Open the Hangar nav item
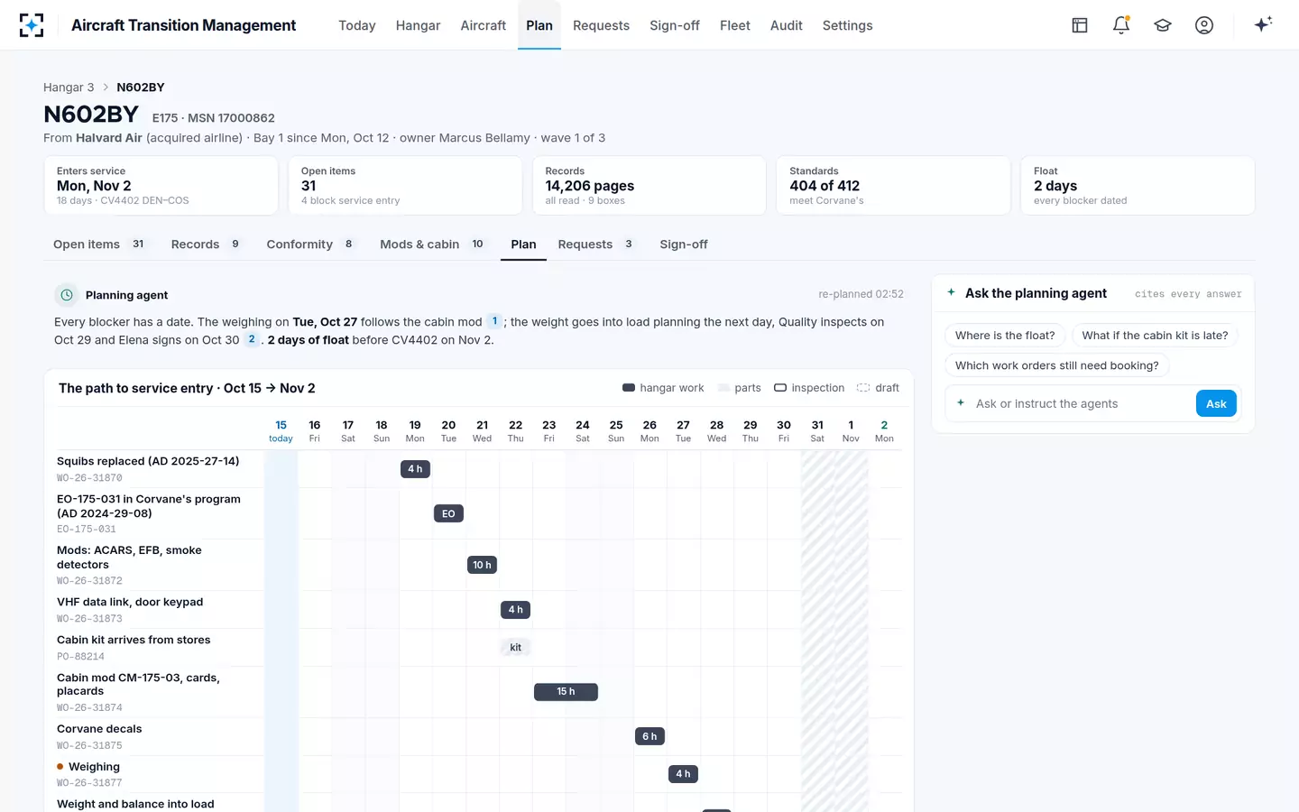 pyautogui.click(x=418, y=25)
